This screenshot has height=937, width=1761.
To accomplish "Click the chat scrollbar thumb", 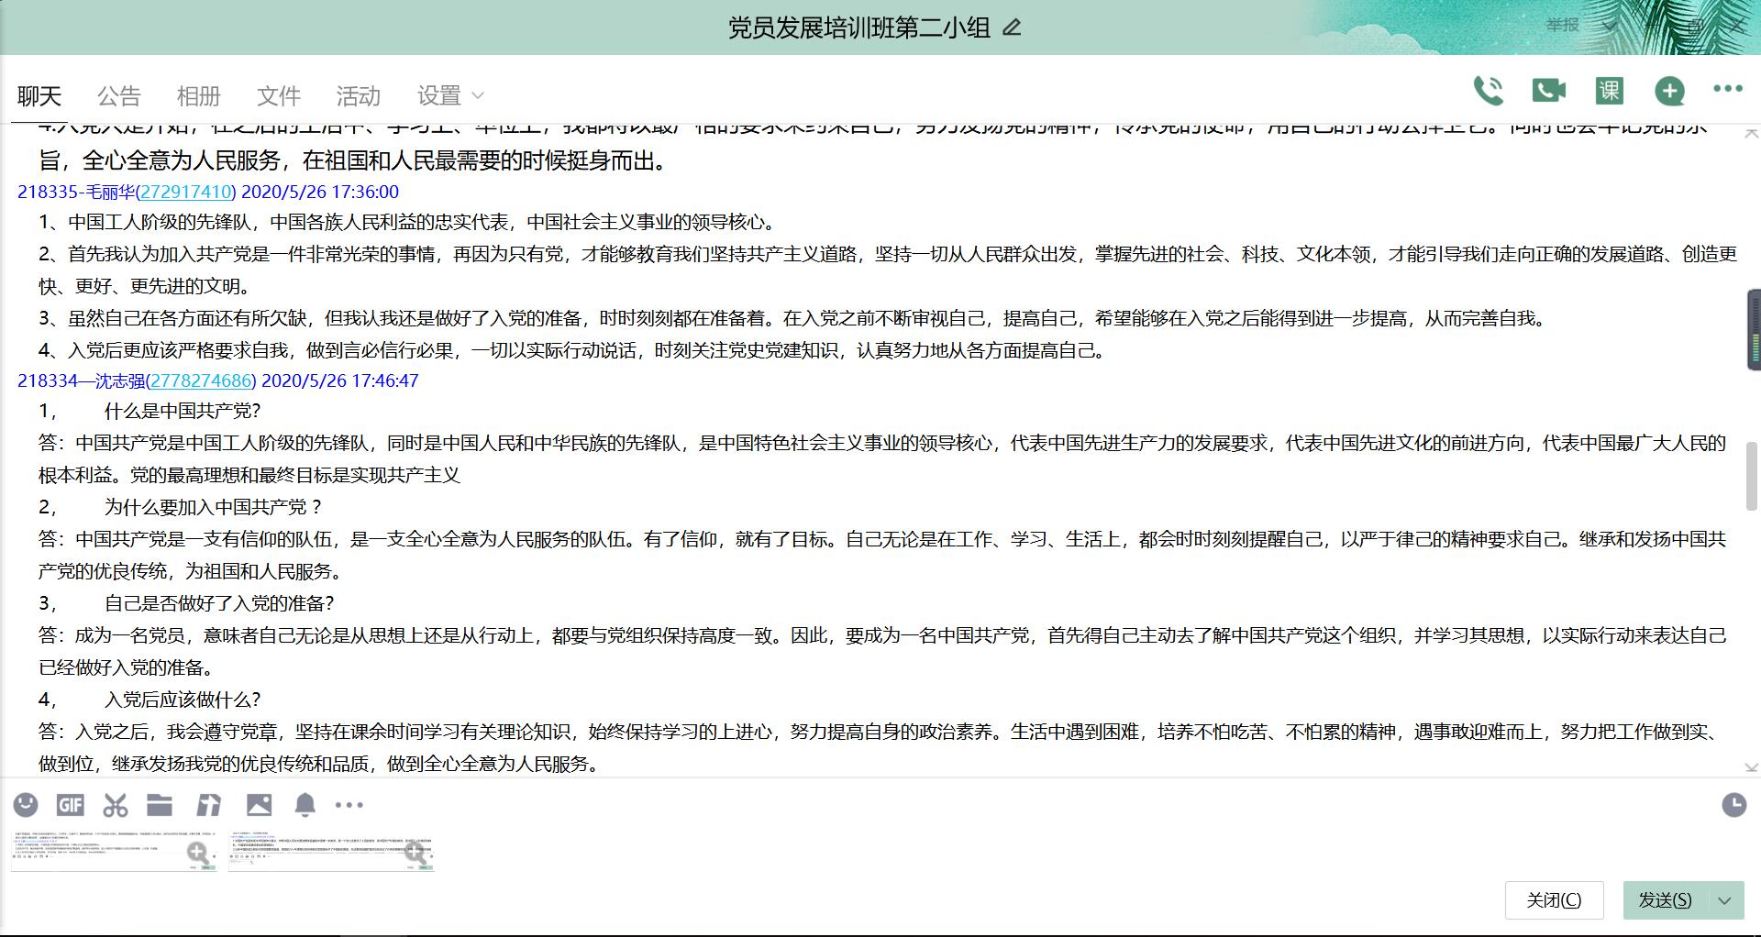I will pos(1751,476).
